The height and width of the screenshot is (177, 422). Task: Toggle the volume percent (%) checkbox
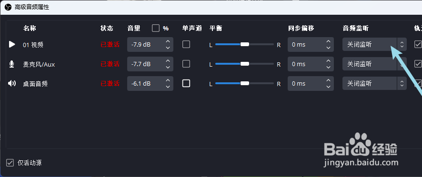coord(156,28)
